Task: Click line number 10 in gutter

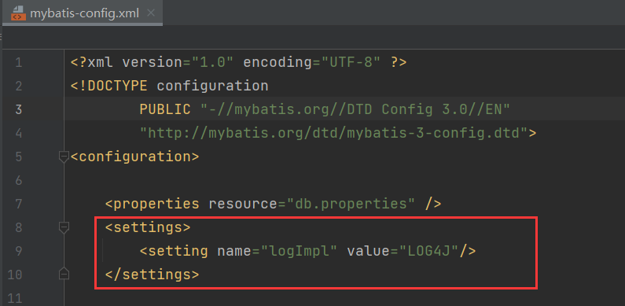Action: [15, 275]
